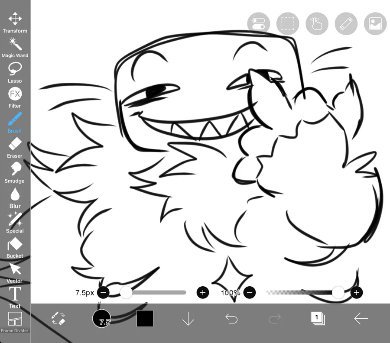Viewport: 390px width, 343px height.
Task: Select the Special pen tool
Action: (15, 223)
